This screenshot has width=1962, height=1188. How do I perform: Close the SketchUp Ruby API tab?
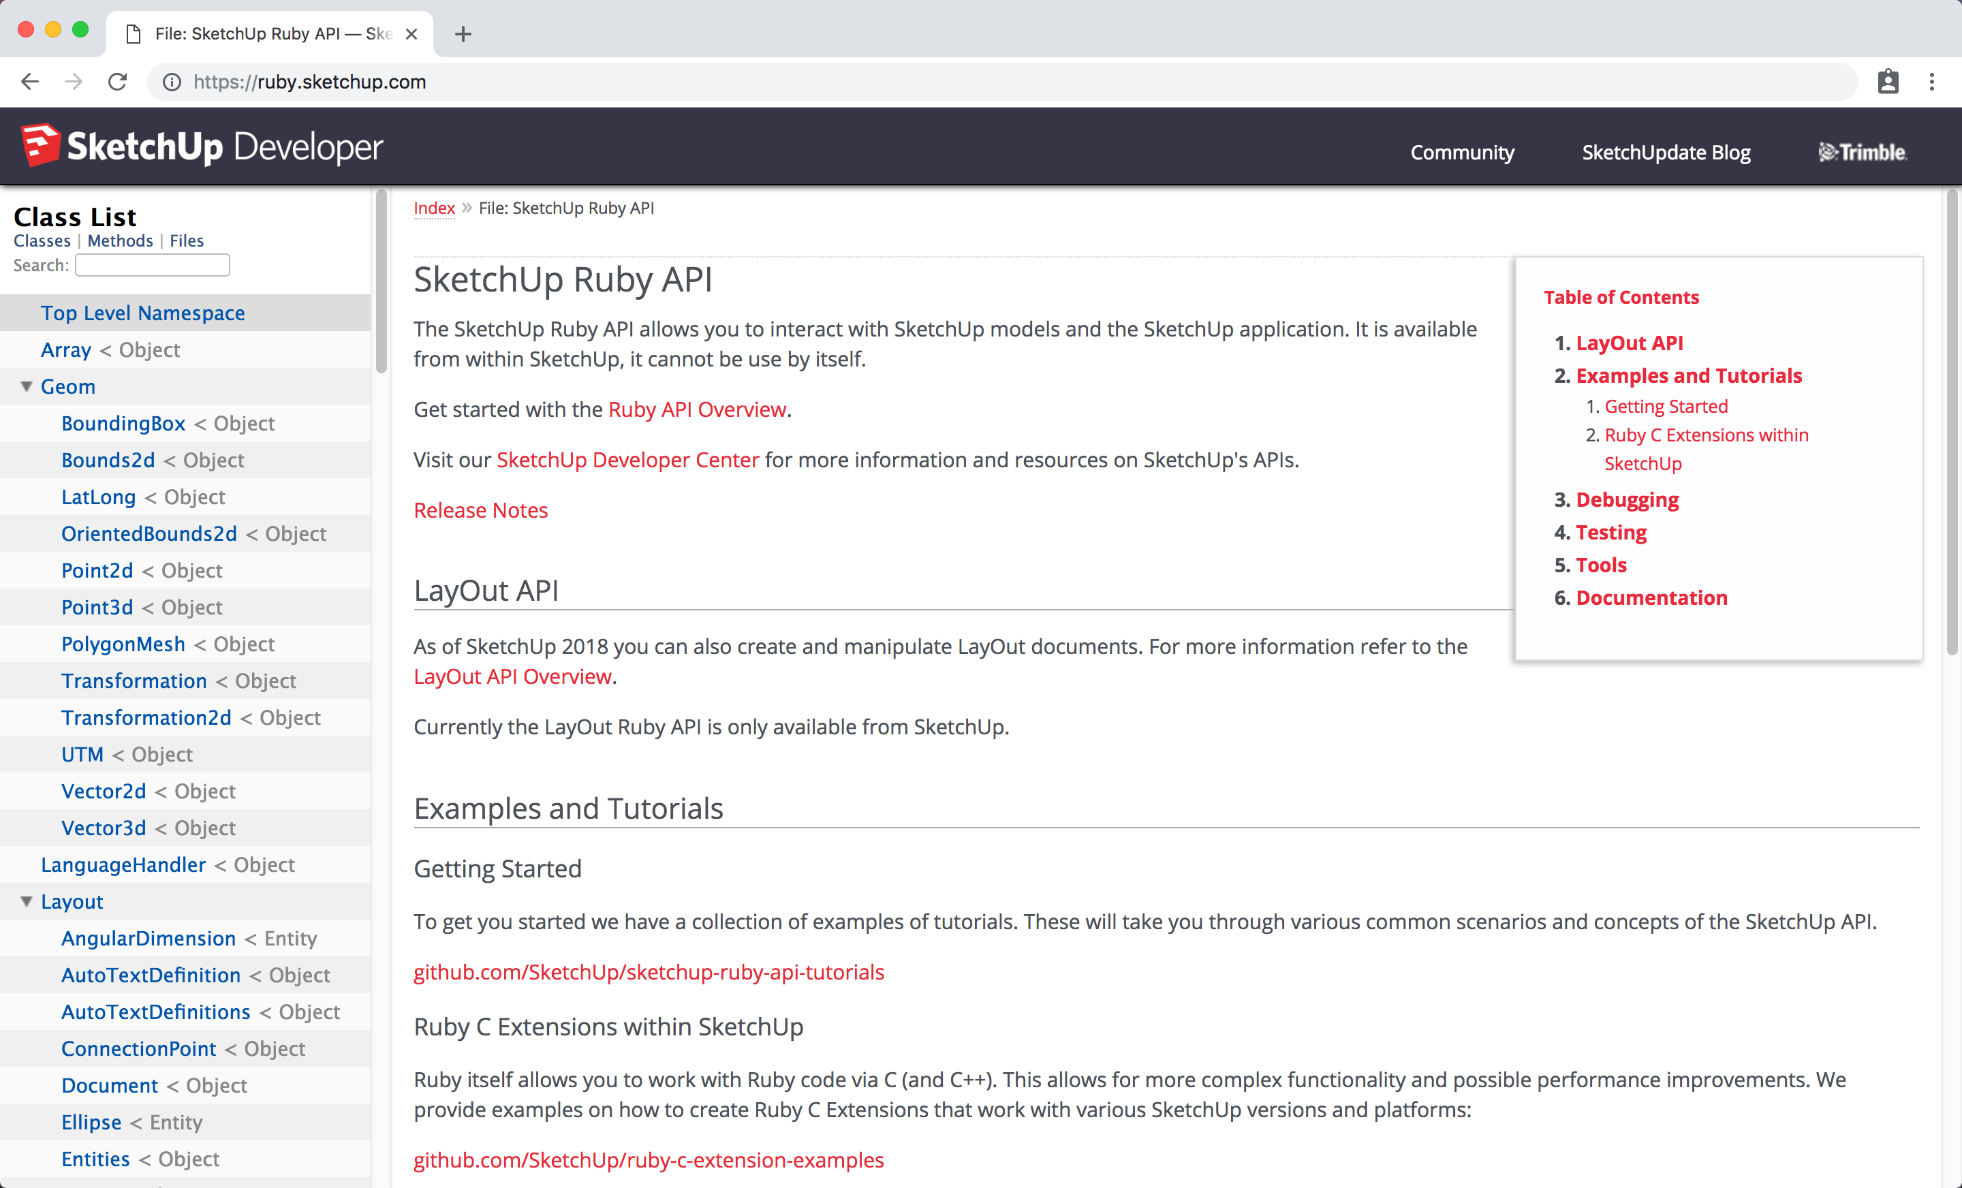411,34
